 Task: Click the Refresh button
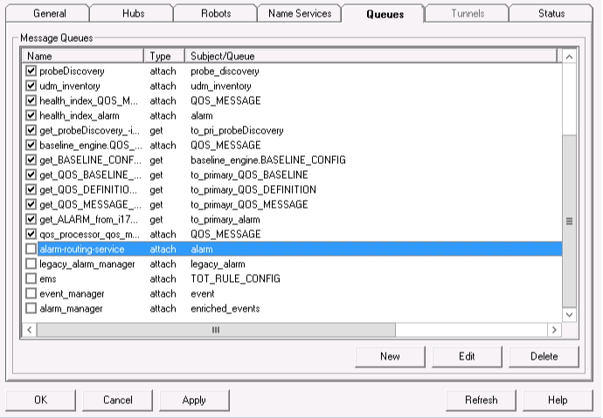click(481, 400)
